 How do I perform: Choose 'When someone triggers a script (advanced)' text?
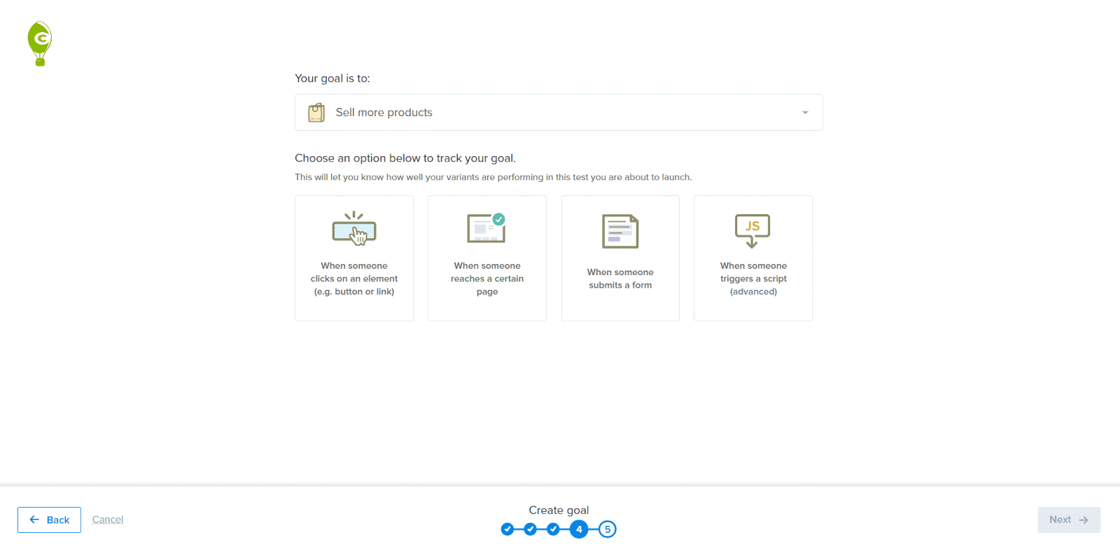[x=753, y=279]
